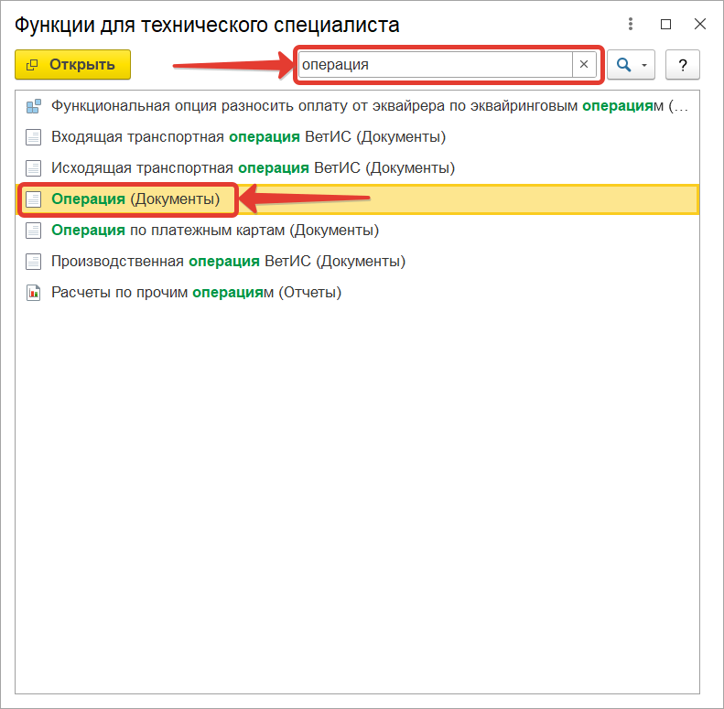Click the functional option icon in first row
Image resolution: width=724 pixels, height=709 pixels.
34,106
